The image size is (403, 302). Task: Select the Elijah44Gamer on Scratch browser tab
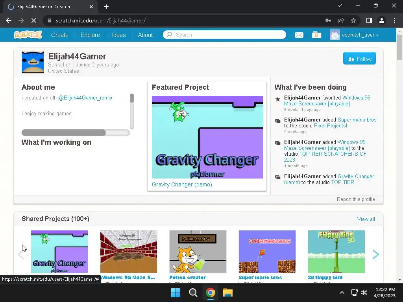pyautogui.click(x=50, y=7)
